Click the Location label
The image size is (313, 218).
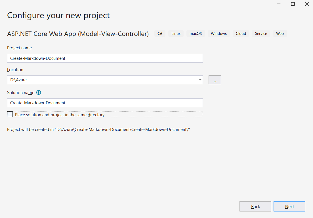tap(15, 70)
